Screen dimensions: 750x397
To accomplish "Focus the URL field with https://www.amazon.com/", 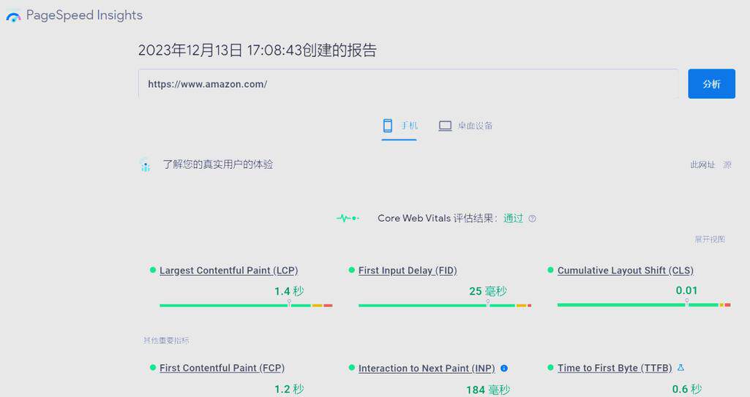I will [408, 84].
